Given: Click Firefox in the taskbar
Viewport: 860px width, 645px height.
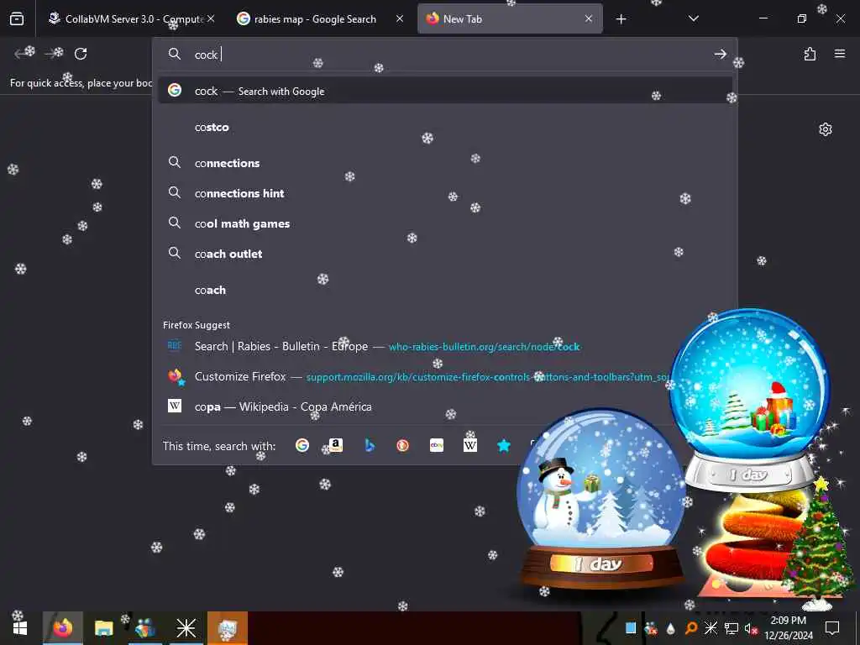Looking at the screenshot, I should pos(62,628).
